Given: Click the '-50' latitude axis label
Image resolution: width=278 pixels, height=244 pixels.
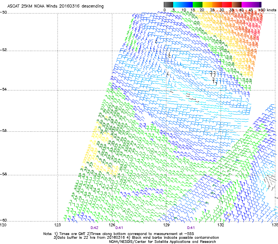Looking at the screenshot, I should [3, 12].
